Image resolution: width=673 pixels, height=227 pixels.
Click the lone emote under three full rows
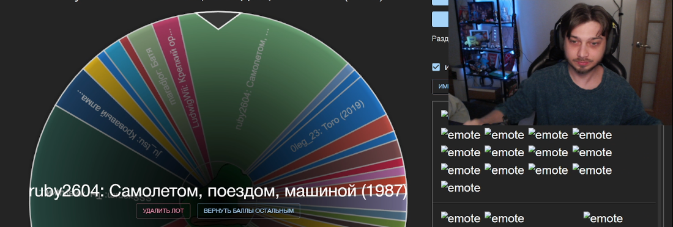point(461,187)
